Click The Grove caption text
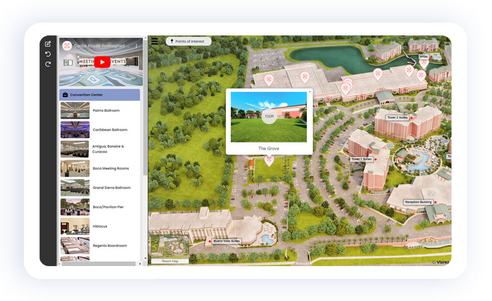The width and height of the screenshot is (492, 301). [x=269, y=149]
